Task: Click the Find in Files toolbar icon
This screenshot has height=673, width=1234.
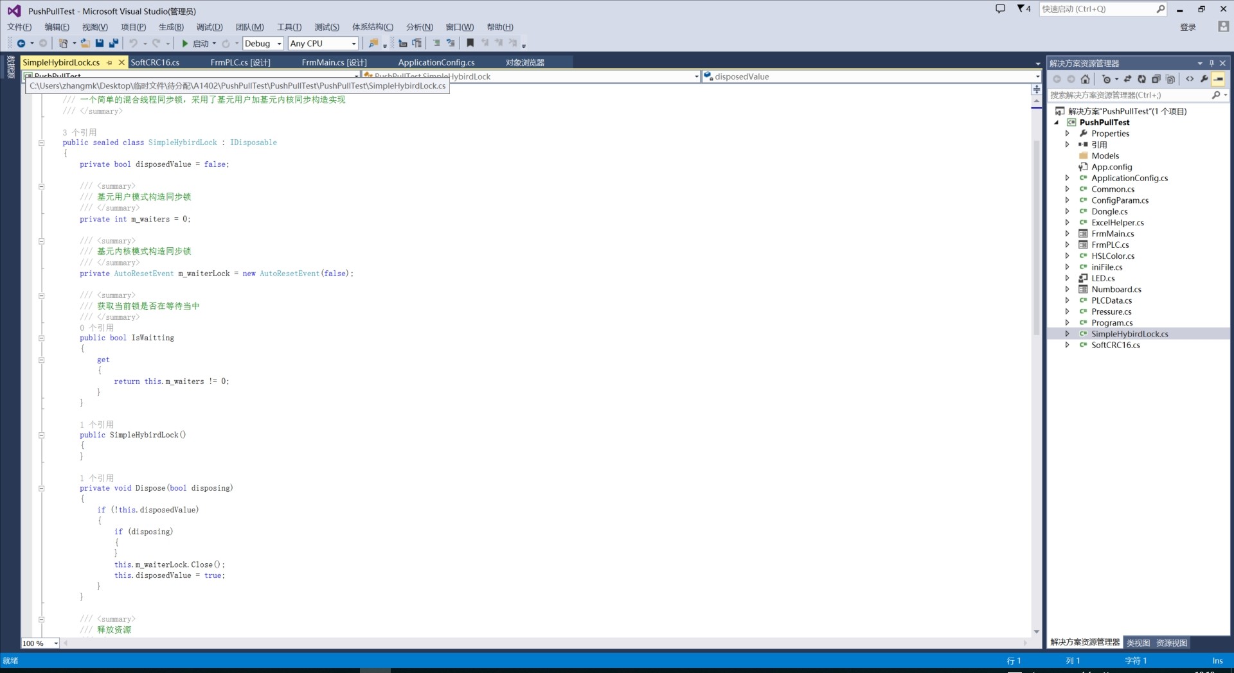Action: tap(373, 43)
